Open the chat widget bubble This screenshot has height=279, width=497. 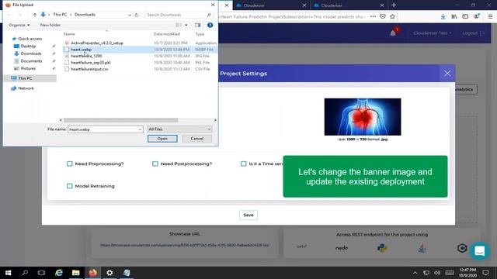click(480, 251)
